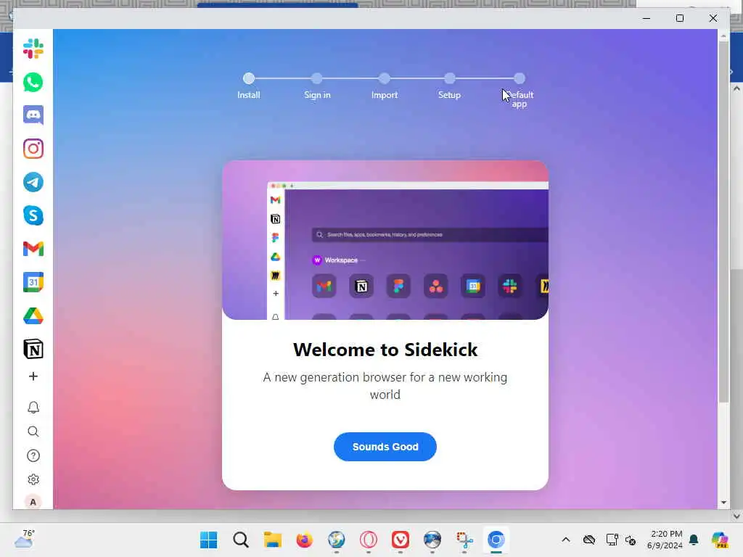Open the globe browser icon beside Firefox in taskbar
This screenshot has width=743, height=557.
337,540
